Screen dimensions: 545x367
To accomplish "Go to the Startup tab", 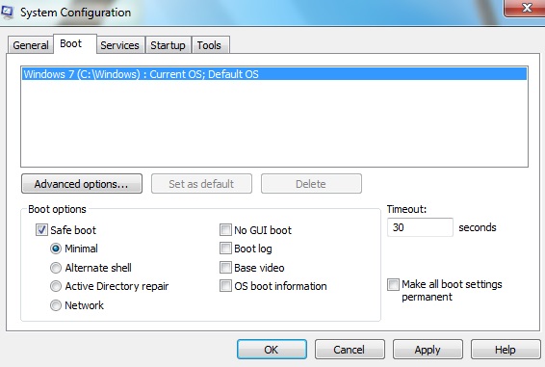I will [168, 45].
